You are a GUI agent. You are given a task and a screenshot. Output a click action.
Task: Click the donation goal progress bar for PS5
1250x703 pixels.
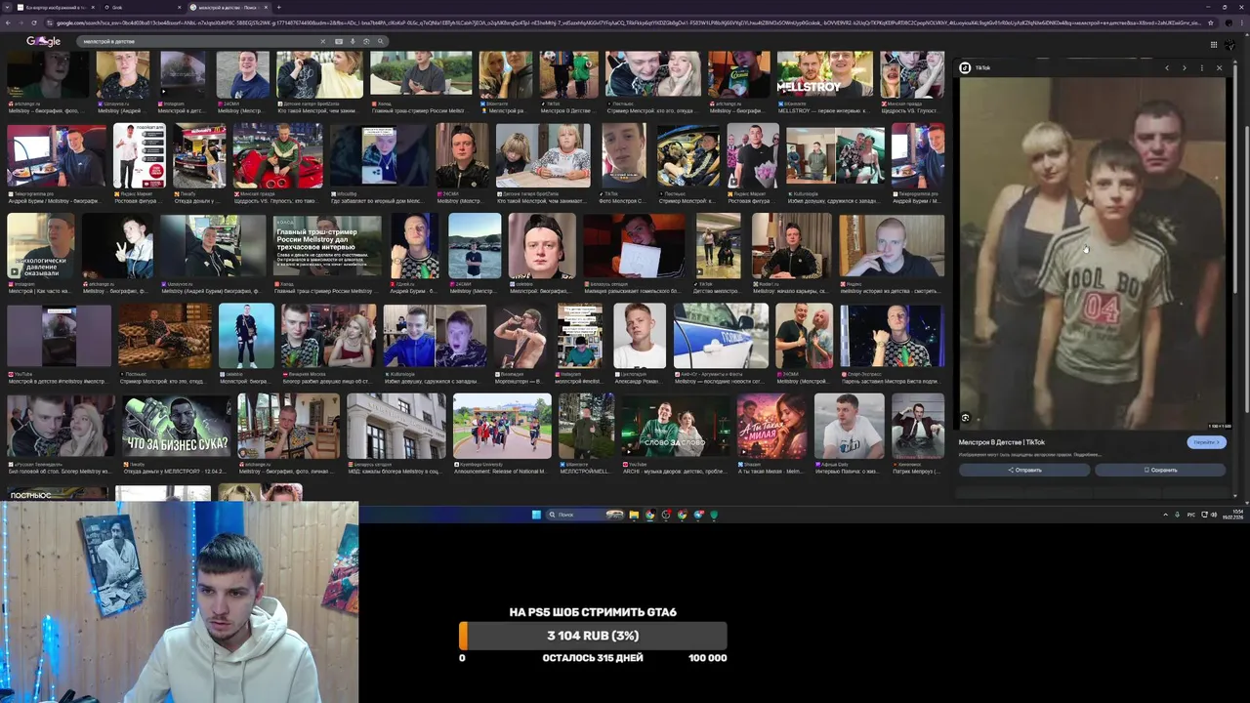pos(593,636)
